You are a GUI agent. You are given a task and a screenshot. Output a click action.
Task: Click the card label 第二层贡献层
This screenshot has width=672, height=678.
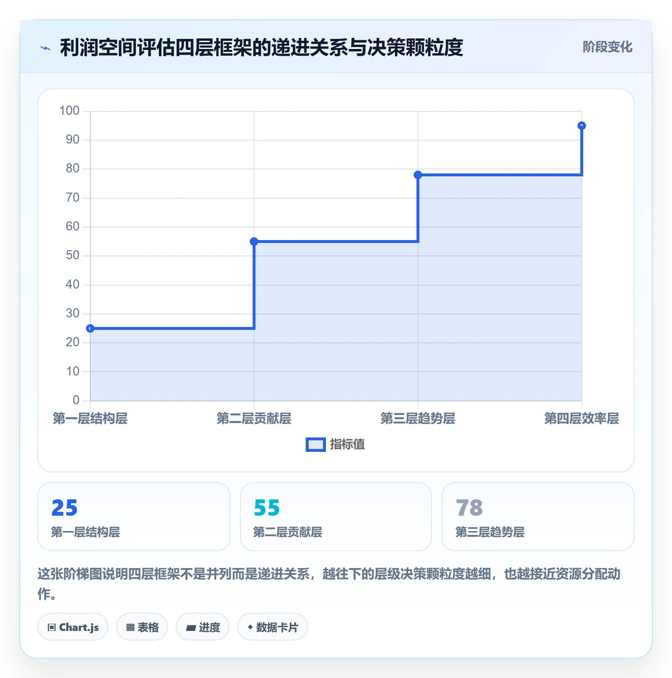(x=288, y=532)
